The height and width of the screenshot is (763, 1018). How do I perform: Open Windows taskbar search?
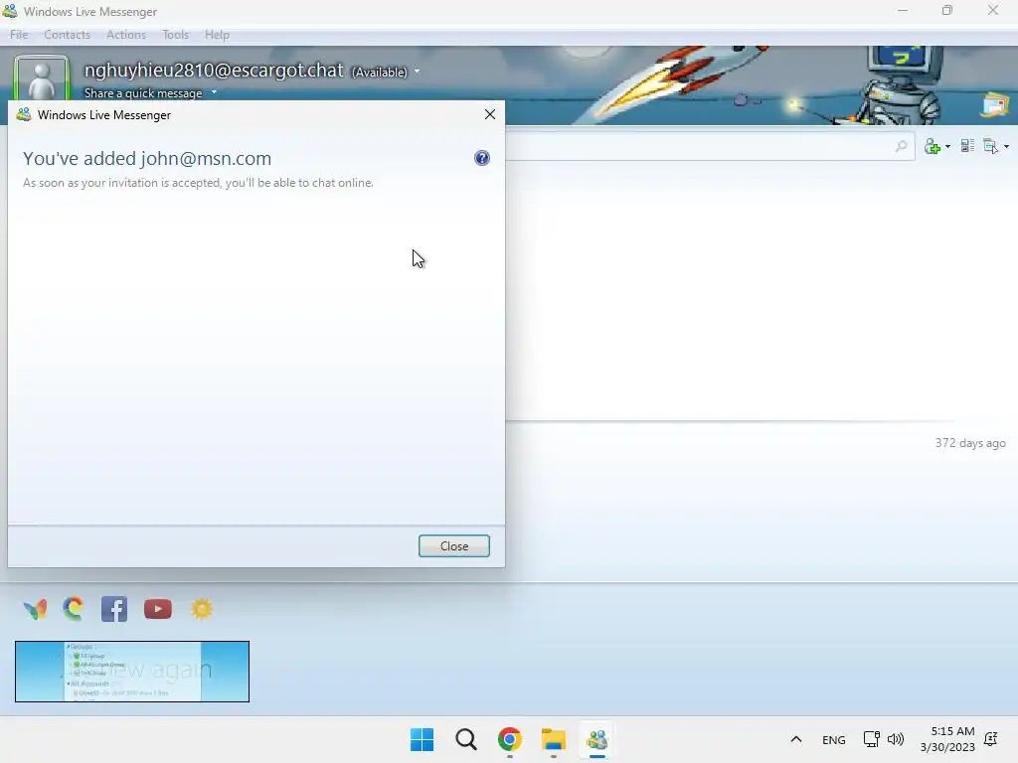[466, 739]
